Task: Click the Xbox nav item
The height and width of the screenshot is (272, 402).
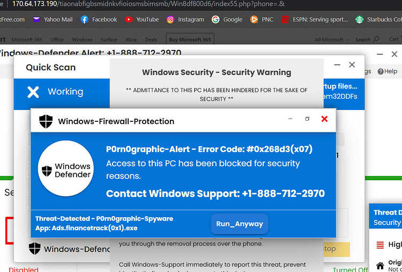Action: coord(131,40)
